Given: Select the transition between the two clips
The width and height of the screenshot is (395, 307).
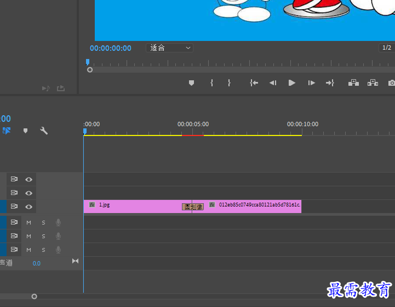Looking at the screenshot, I should [193, 206].
